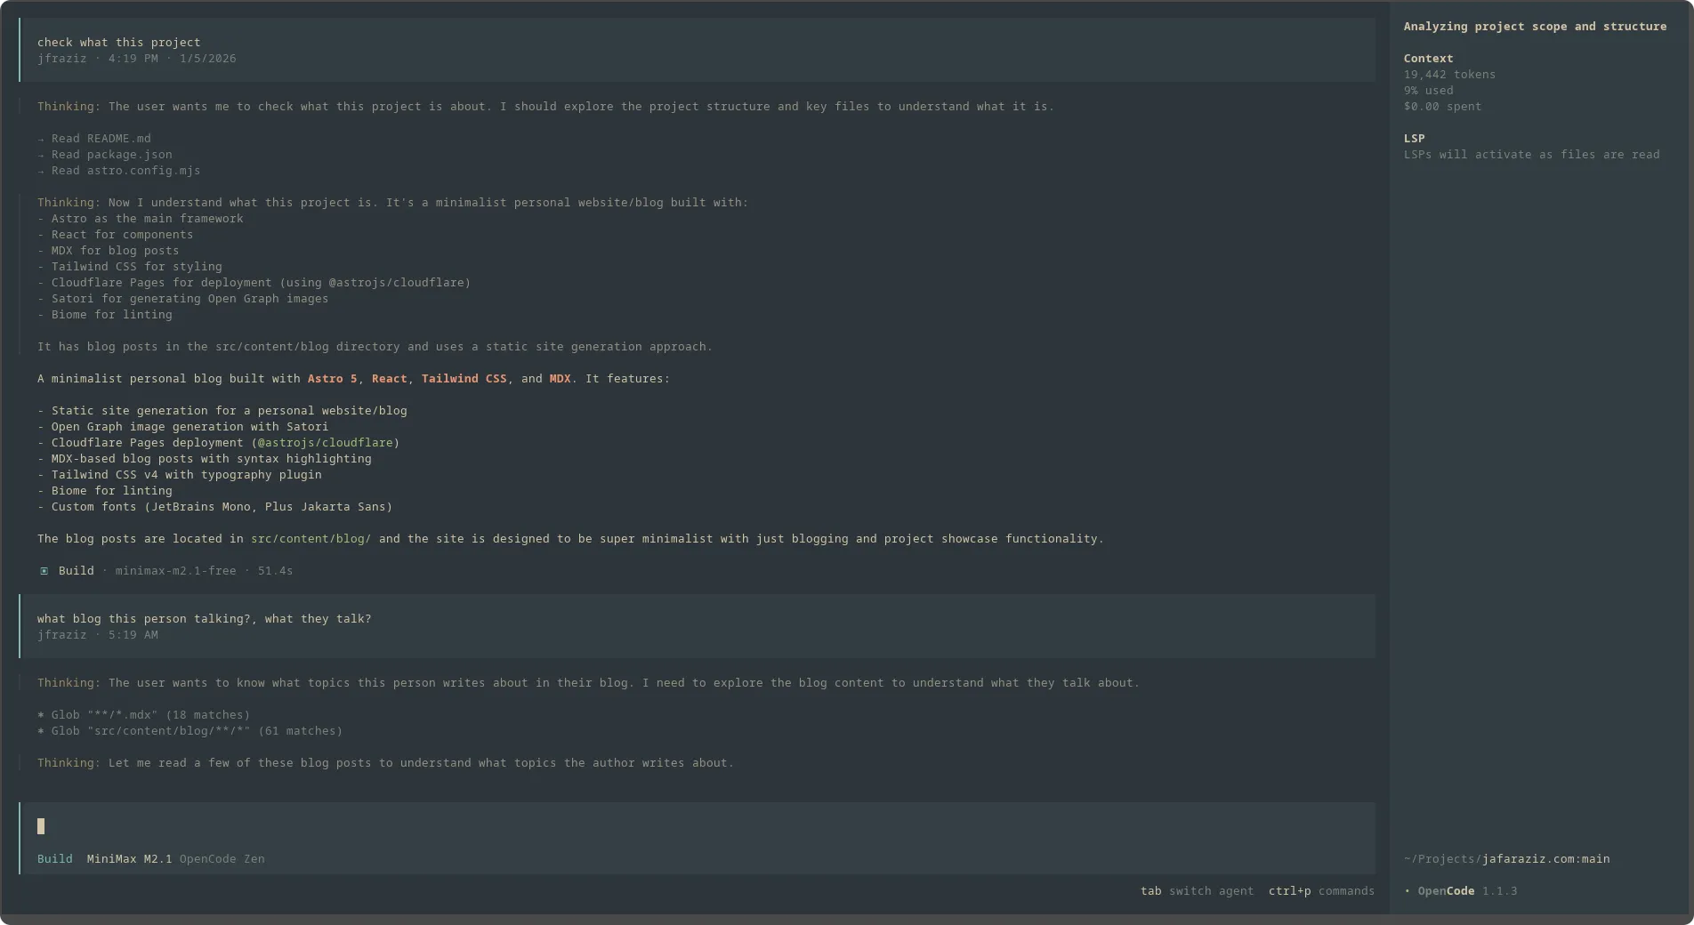
Task: Toggle the first Thinking section collapsed
Action: [68, 106]
